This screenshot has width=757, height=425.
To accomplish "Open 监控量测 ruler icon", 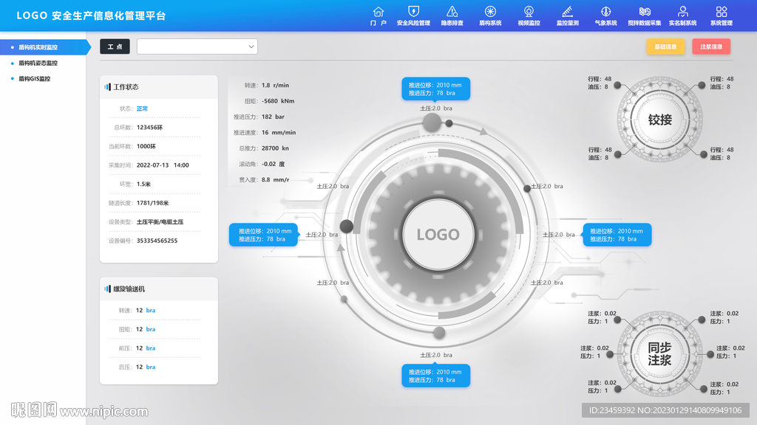I will coord(567,12).
